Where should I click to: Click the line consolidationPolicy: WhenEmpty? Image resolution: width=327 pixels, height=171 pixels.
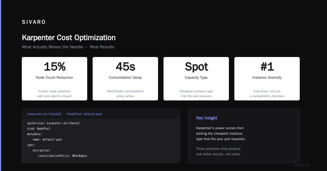pyautogui.click(x=63, y=156)
